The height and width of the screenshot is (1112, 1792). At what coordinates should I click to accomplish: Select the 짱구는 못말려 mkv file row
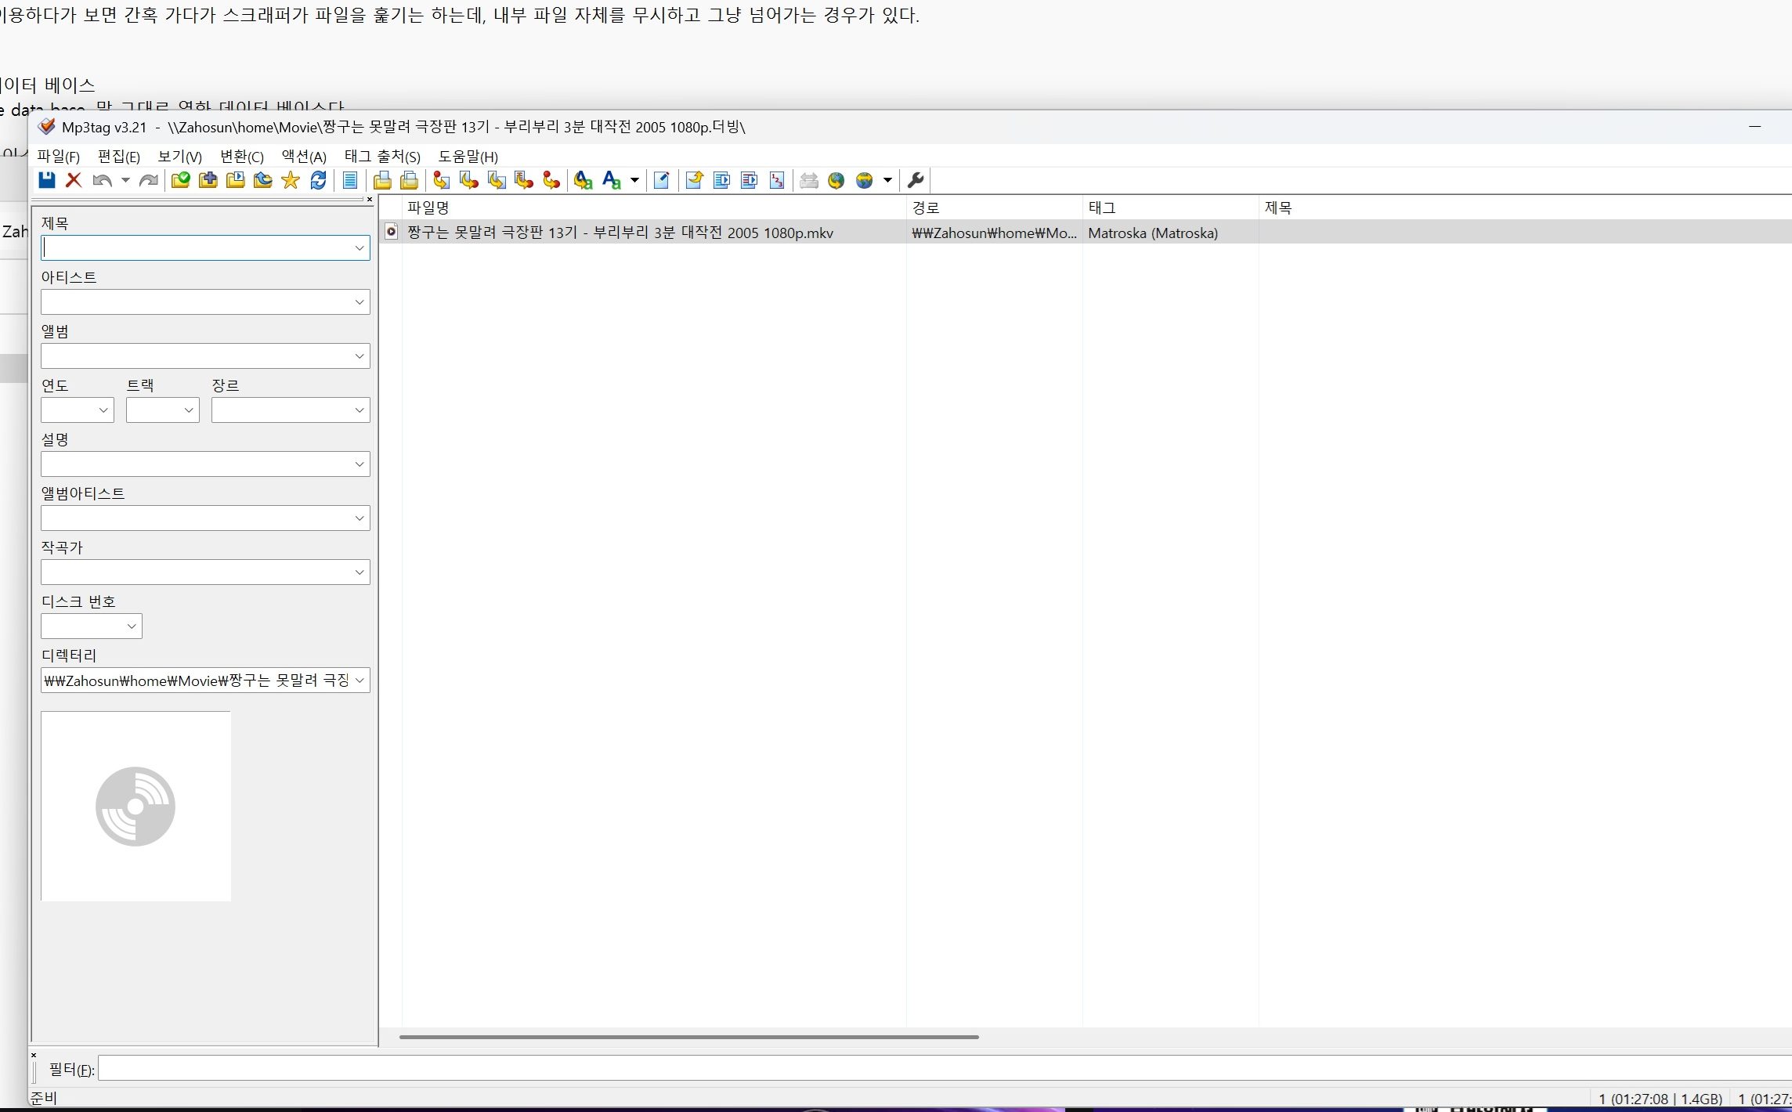[x=620, y=233]
